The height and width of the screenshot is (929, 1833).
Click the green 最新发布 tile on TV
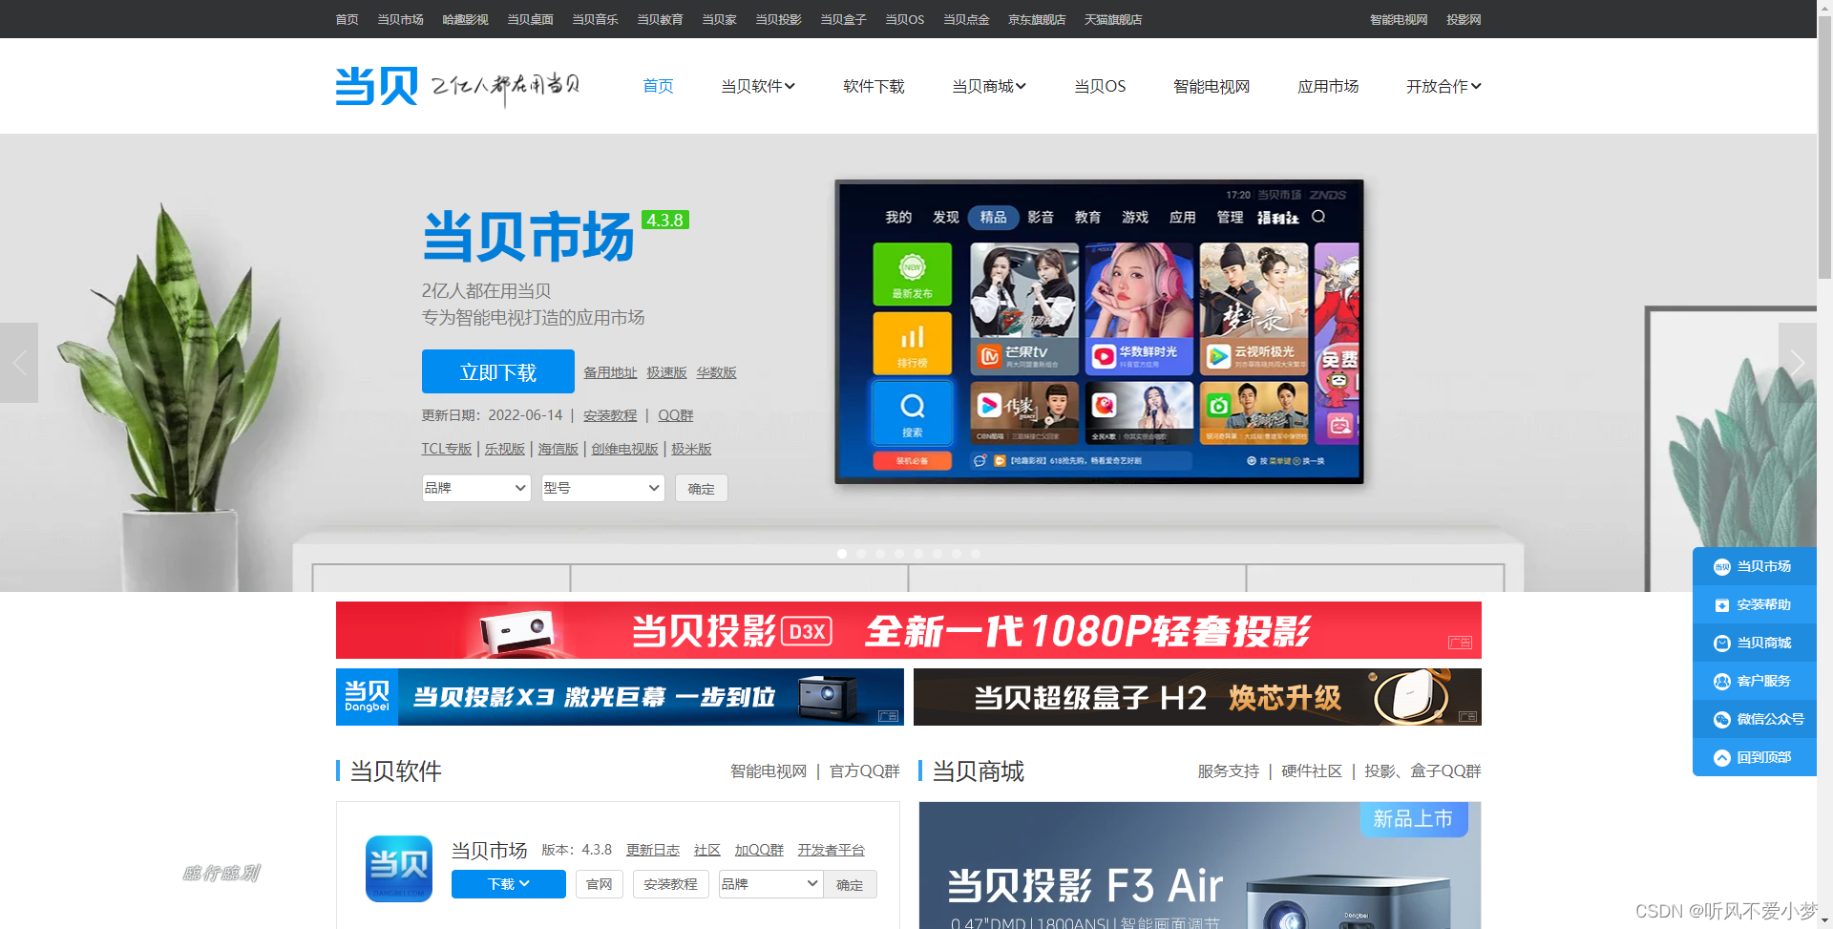click(x=912, y=274)
